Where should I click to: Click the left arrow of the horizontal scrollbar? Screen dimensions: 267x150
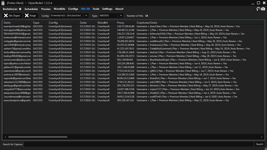tap(5, 137)
